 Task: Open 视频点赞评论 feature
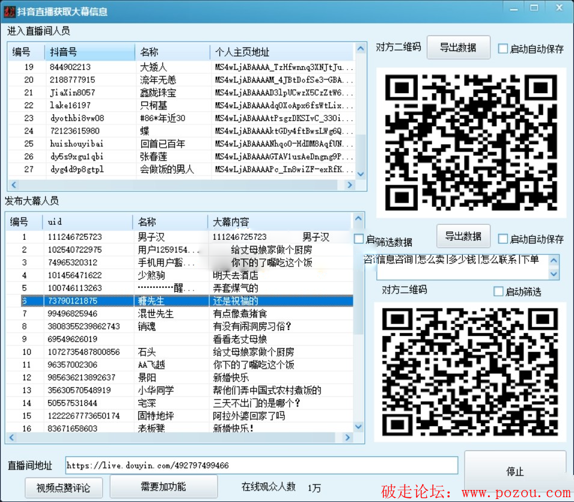[x=64, y=488]
